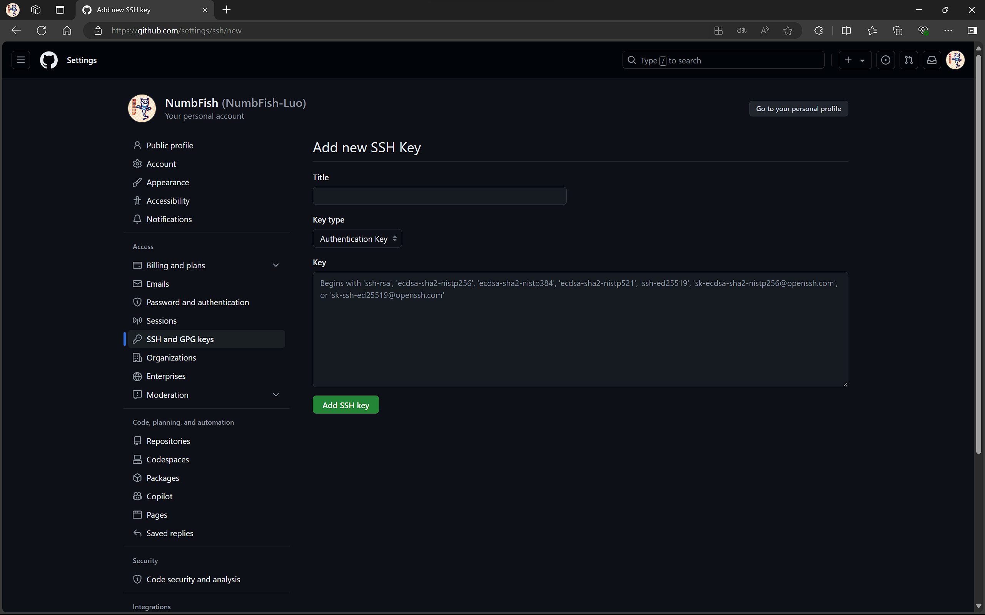Close the 'Add new SSH key' tab
985x615 pixels.
point(205,10)
